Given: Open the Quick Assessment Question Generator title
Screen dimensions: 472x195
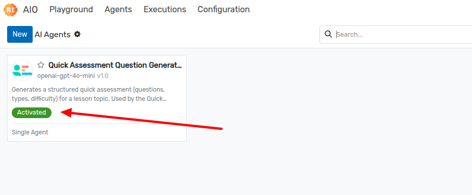Looking at the screenshot, I should [115, 65].
